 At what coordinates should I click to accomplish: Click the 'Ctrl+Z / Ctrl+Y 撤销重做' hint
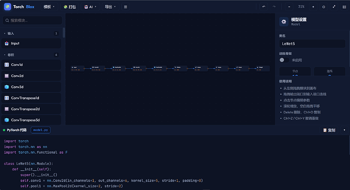click(301, 118)
